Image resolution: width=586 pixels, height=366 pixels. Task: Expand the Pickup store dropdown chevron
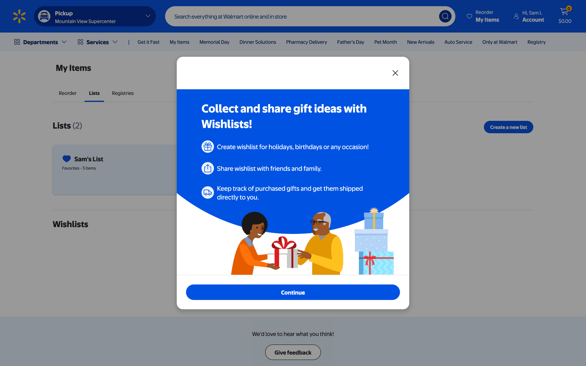148,16
